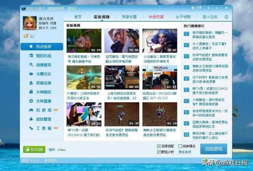The image size is (253, 171).
Task: Click the LOL盒子 logo in title bar
Action: pyautogui.click(x=24, y=8)
